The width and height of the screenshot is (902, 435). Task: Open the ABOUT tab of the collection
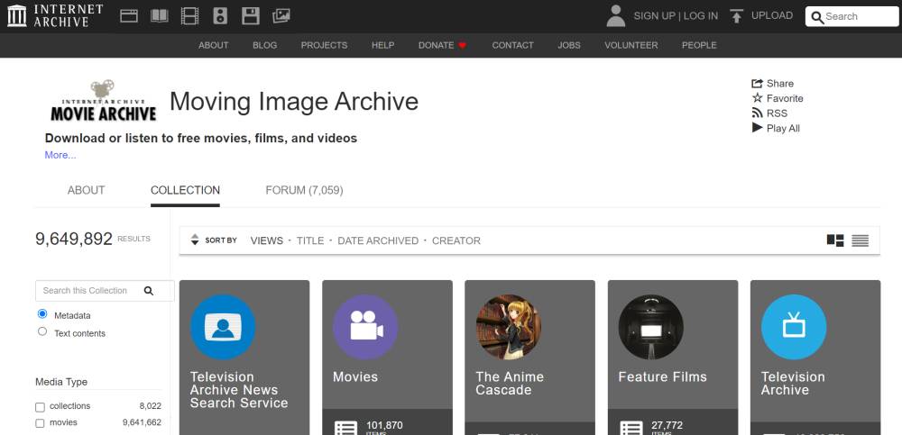pyautogui.click(x=87, y=190)
